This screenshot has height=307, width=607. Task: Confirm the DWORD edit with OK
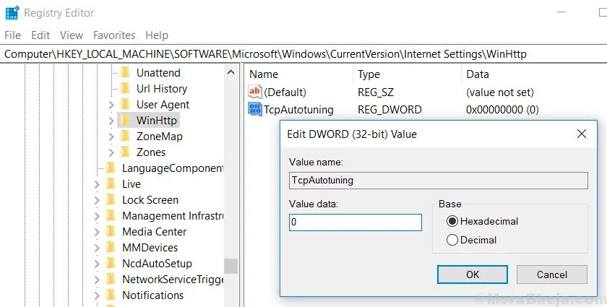(473, 274)
